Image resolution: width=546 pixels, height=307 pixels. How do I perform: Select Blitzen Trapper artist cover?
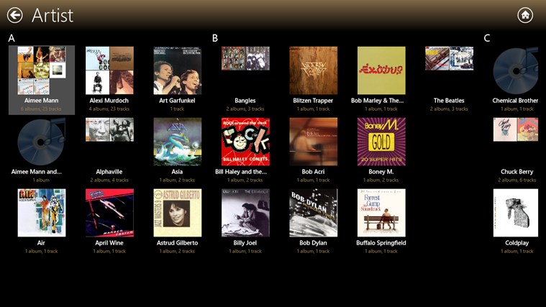click(314, 70)
